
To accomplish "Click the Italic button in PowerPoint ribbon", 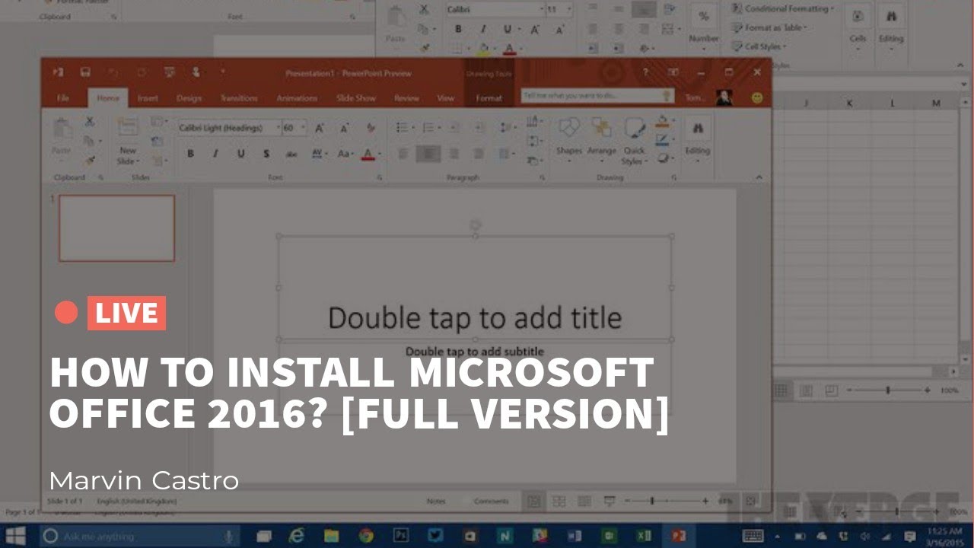I will [215, 154].
